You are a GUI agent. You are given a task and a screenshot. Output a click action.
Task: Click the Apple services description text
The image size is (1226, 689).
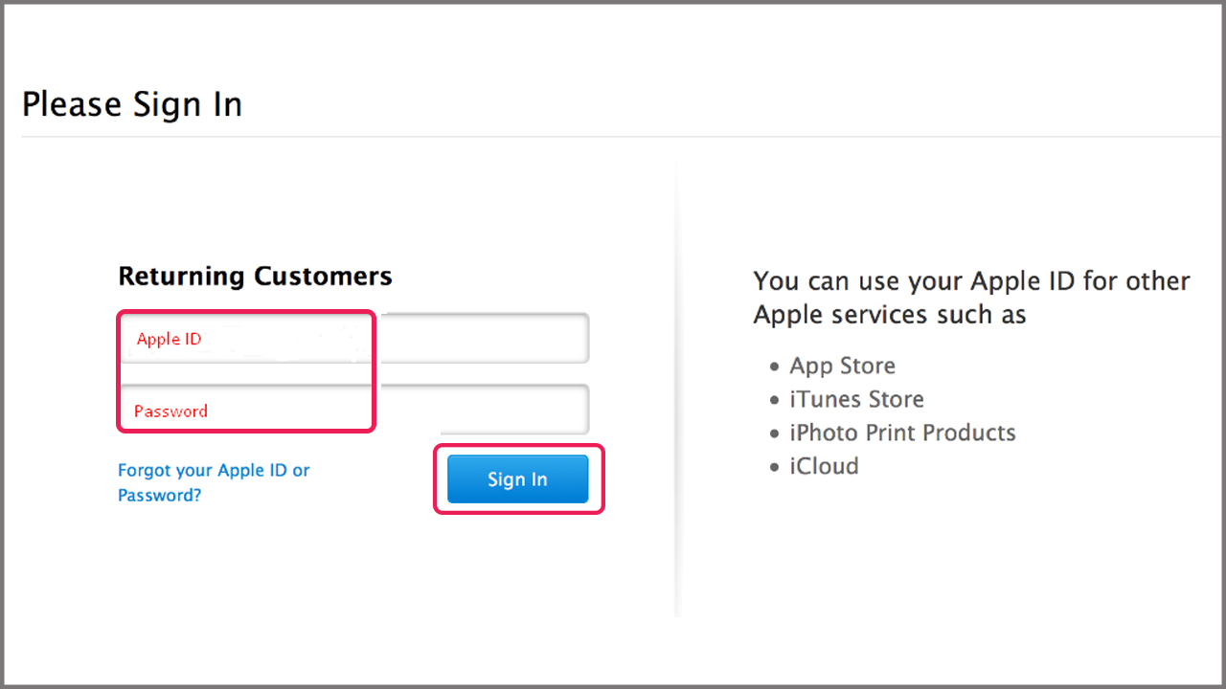(971, 298)
